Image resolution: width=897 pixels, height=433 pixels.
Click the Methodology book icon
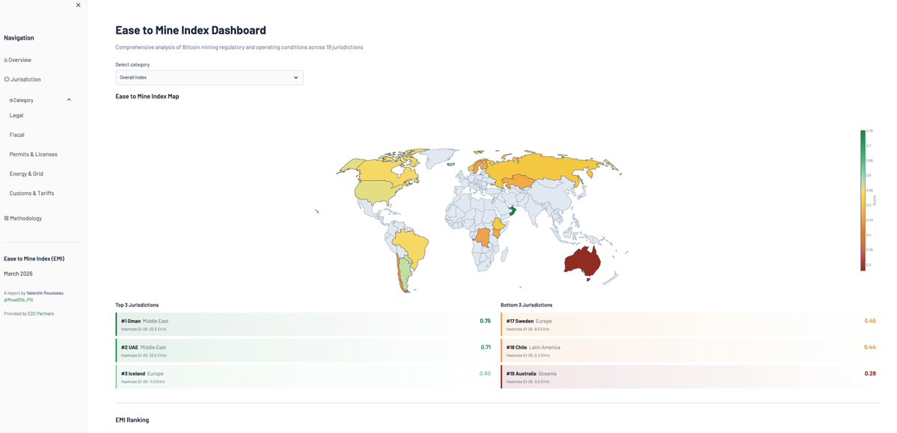click(x=6, y=218)
